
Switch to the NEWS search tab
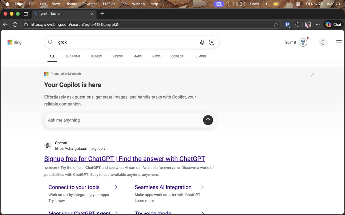coord(156,56)
